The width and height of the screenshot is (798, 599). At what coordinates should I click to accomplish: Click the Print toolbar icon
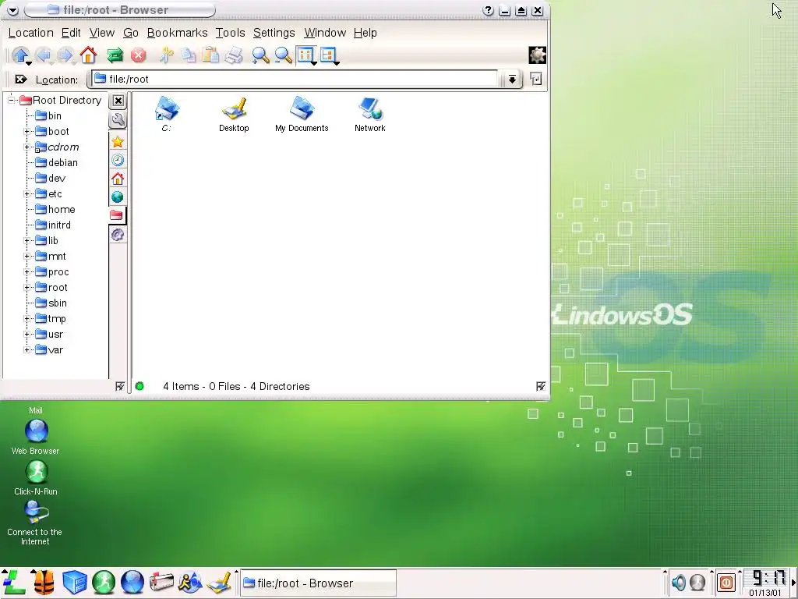(x=234, y=55)
